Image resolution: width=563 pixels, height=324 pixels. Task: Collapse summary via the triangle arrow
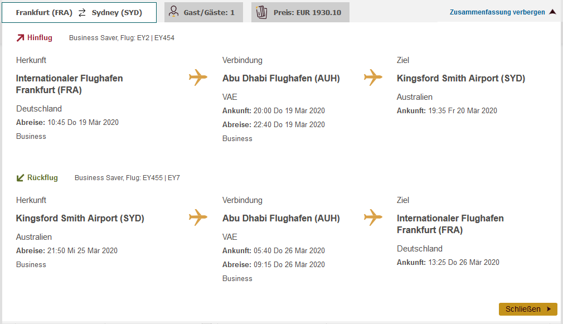552,12
